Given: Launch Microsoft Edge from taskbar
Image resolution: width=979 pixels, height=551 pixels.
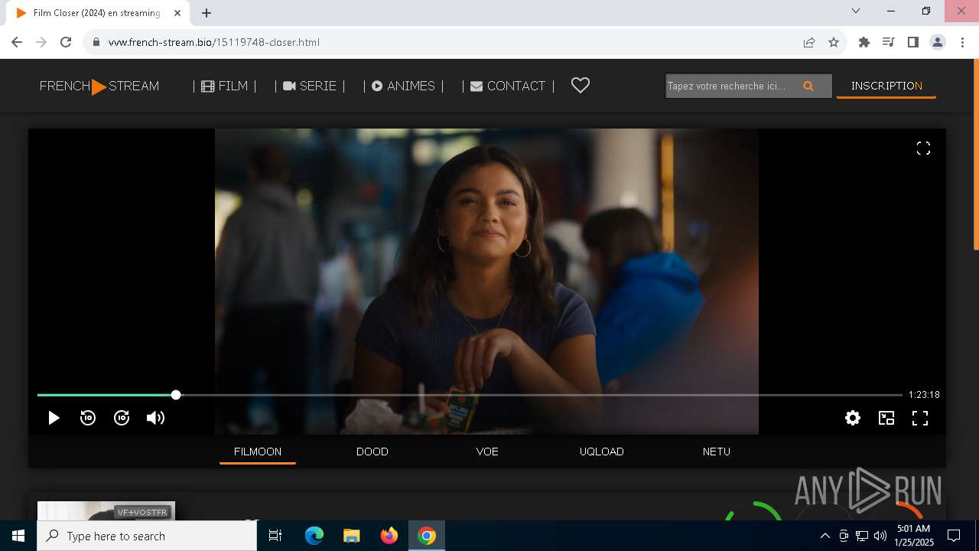Looking at the screenshot, I should point(314,536).
